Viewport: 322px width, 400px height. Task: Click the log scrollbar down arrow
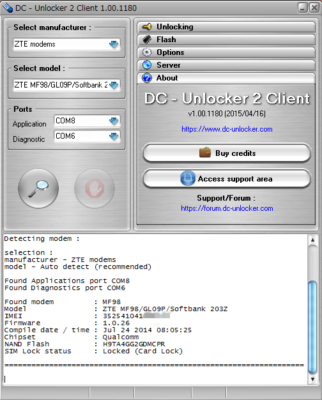pyautogui.click(x=312, y=380)
